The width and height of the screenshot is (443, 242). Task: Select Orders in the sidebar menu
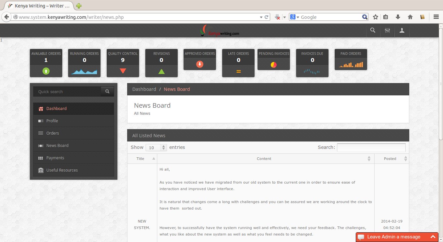tap(53, 133)
